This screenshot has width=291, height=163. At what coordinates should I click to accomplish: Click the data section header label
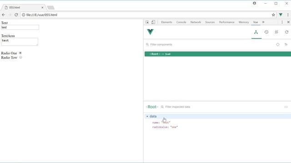click(153, 116)
